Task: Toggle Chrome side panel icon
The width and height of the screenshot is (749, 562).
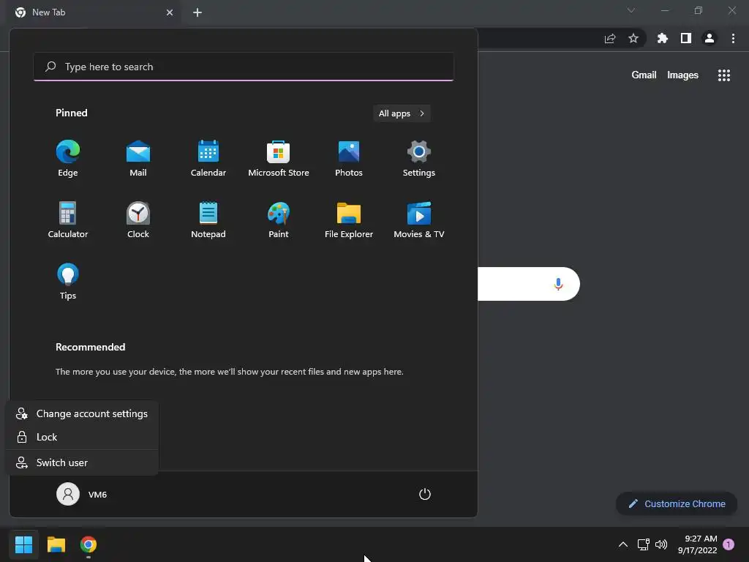Action: pyautogui.click(x=686, y=38)
